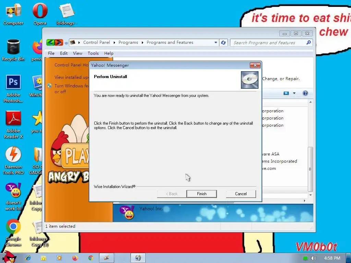351x263 pixels.
Task: Click the scrollbar up arrow
Action: (x=311, y=102)
